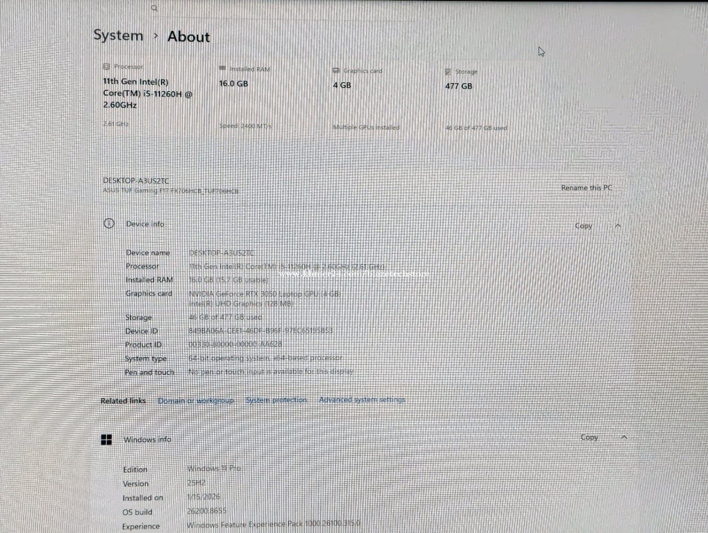This screenshot has height=533, width=708.
Task: Click the Storage drive icon in summary cards
Action: pyautogui.click(x=448, y=72)
